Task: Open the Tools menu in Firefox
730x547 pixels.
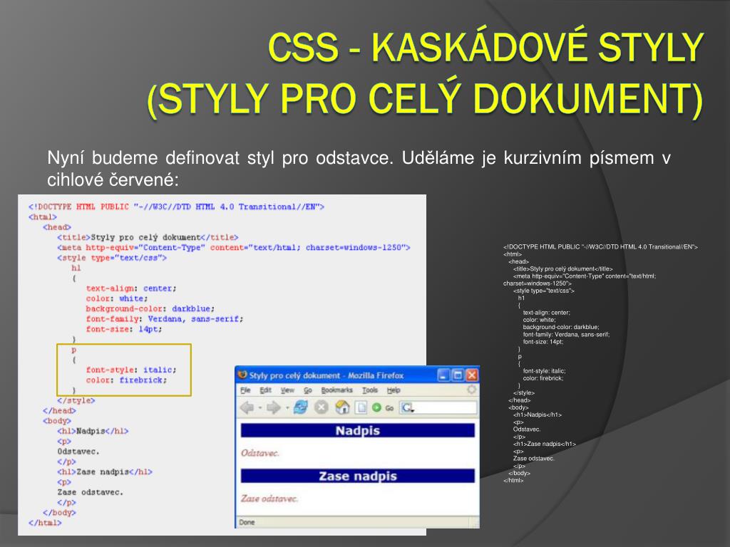Action: coord(370,390)
